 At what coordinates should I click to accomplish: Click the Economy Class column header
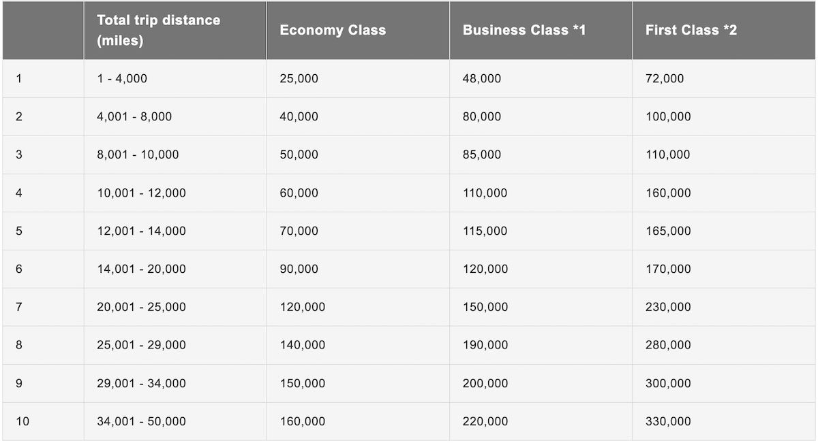point(333,30)
